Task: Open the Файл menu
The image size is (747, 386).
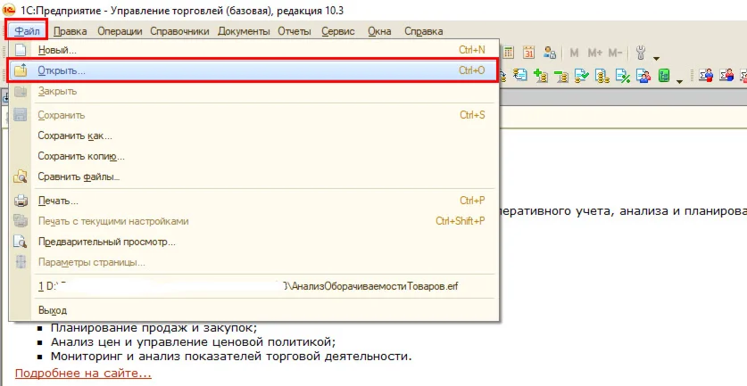Action: (27, 31)
